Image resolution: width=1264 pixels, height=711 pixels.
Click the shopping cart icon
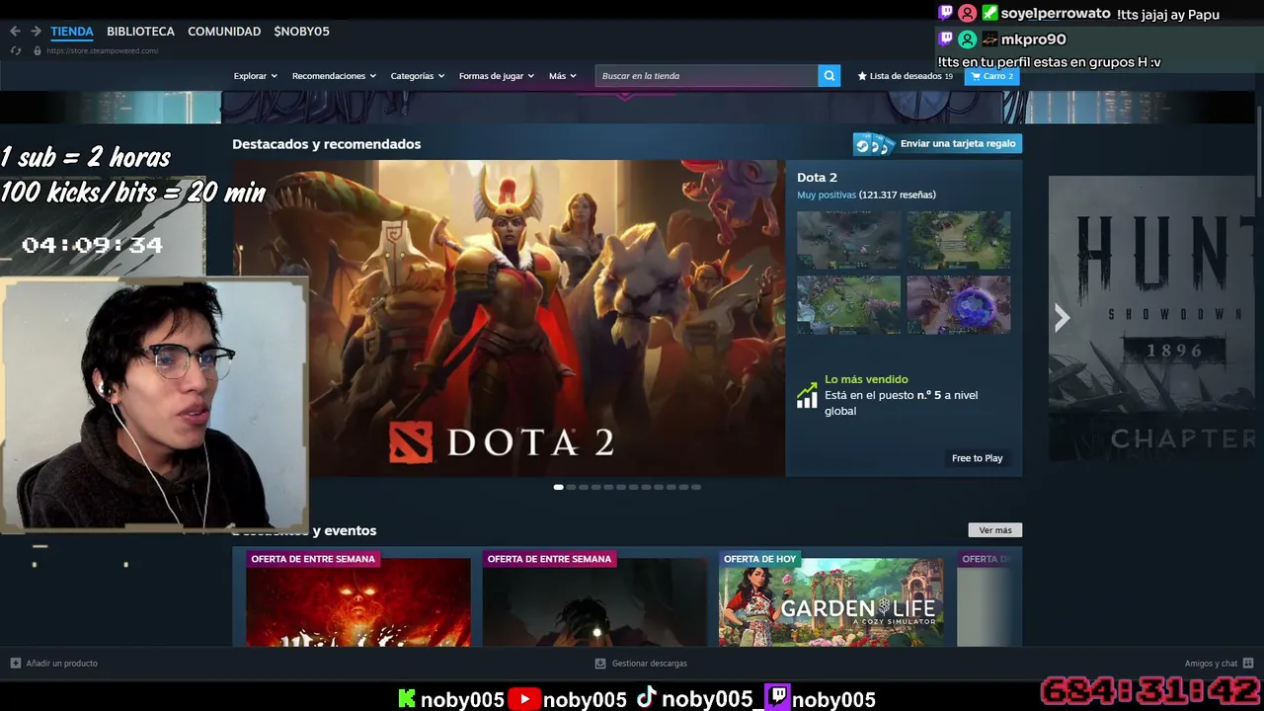(976, 76)
